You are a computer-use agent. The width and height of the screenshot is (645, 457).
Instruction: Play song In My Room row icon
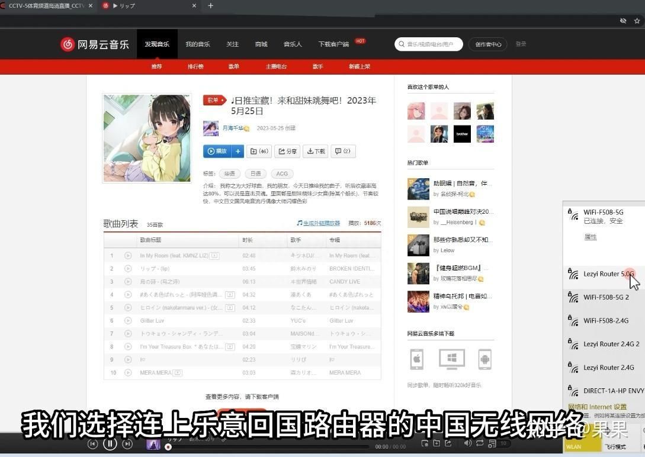(128, 256)
